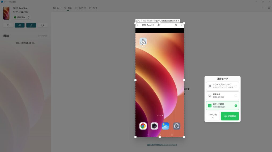Image resolution: width=272 pixels, height=152 pixels.
Task: Select the 画面全体 radio button
Action: pos(236,96)
